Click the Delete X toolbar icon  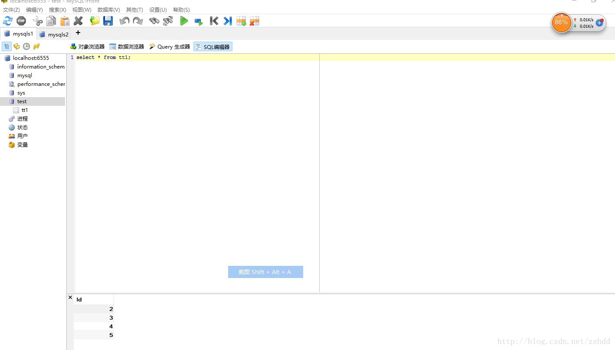pyautogui.click(x=78, y=21)
